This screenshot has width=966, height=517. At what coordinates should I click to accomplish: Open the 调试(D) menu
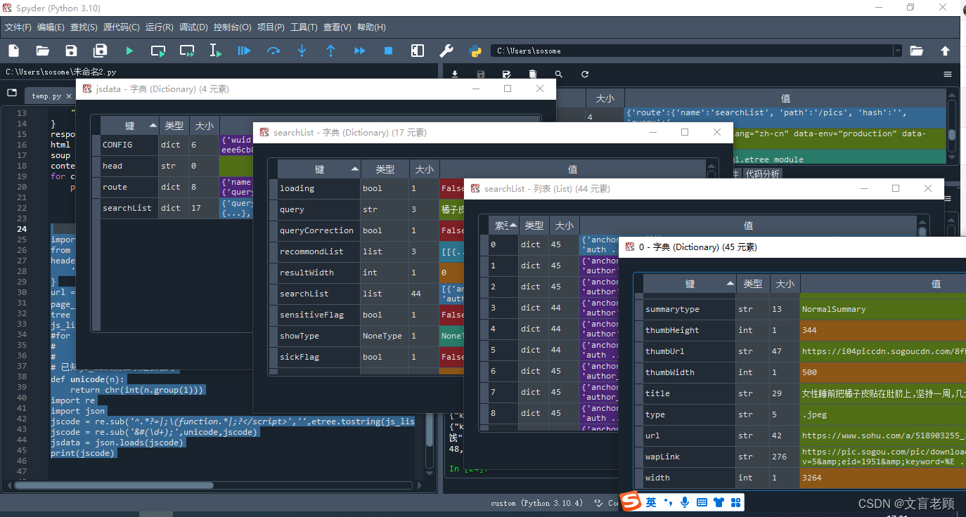point(193,27)
